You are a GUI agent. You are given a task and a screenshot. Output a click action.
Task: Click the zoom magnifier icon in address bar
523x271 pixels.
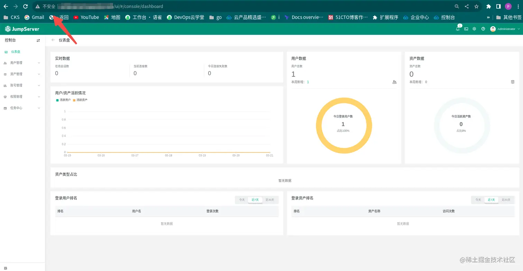click(457, 6)
